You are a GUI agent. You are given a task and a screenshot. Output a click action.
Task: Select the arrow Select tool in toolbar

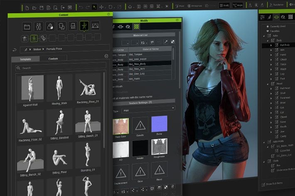point(94,7)
